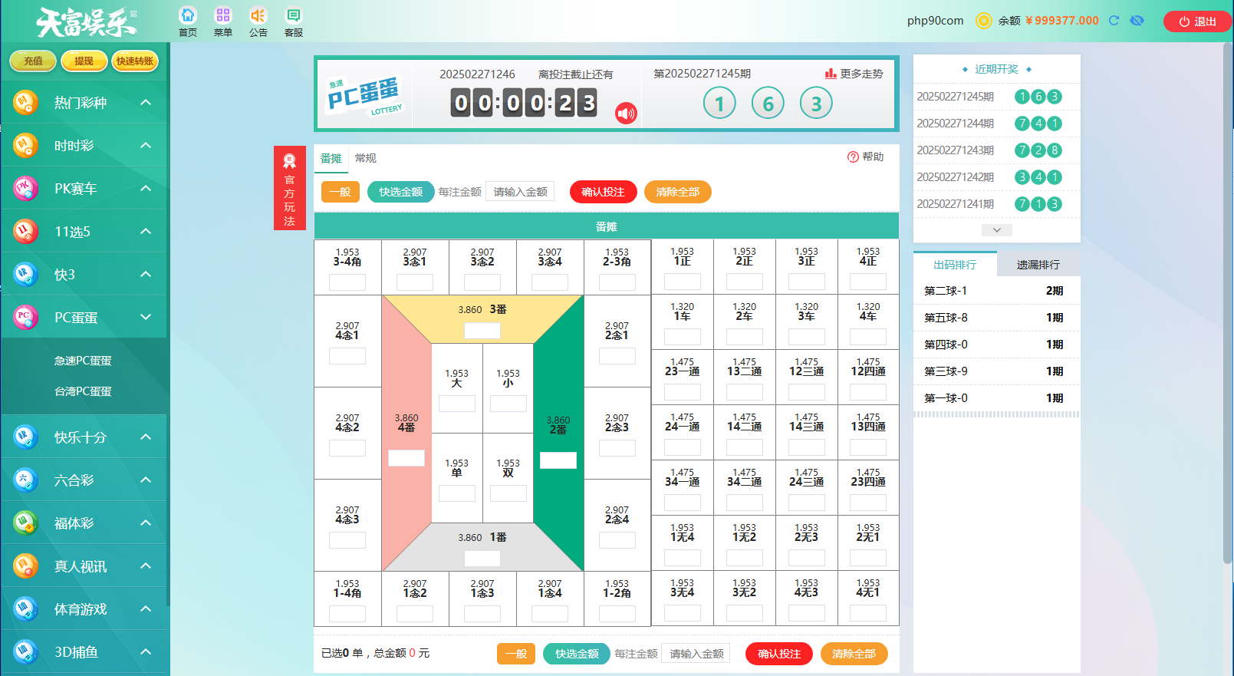The height and width of the screenshot is (676, 1234).
Task: Click the top 每注金额 amount input field
Action: click(520, 192)
